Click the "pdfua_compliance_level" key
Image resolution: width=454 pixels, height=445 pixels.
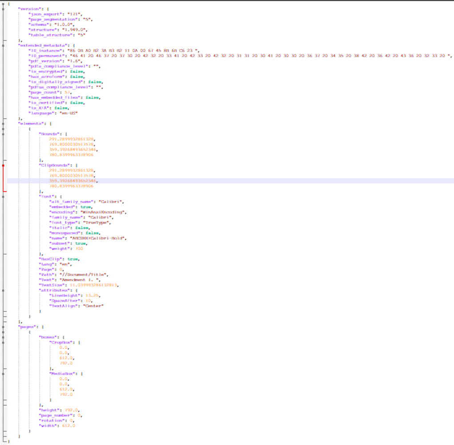click(60, 87)
